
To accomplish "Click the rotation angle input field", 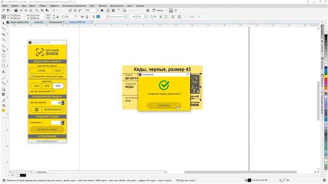I will coord(70,17).
